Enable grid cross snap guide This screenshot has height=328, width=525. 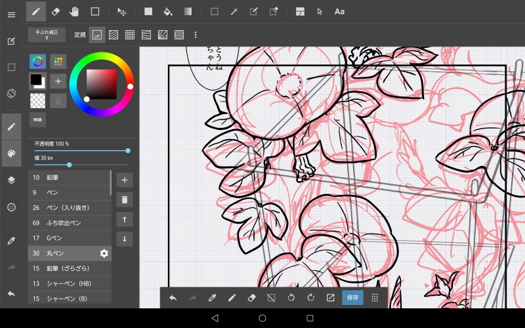tap(130, 35)
